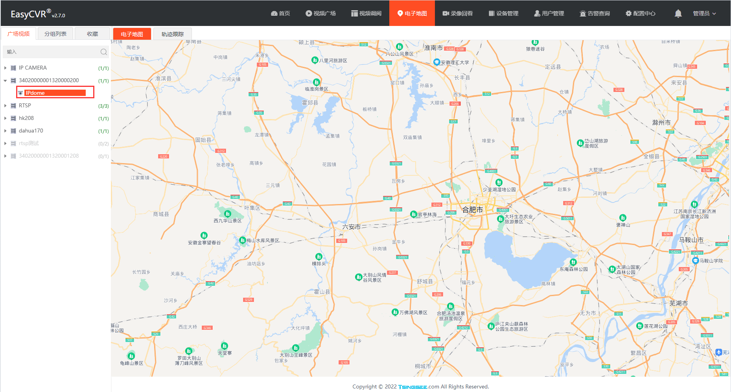731x392 pixels.
Task: Select the 莲花湖公园 marker
Action: [640, 326]
